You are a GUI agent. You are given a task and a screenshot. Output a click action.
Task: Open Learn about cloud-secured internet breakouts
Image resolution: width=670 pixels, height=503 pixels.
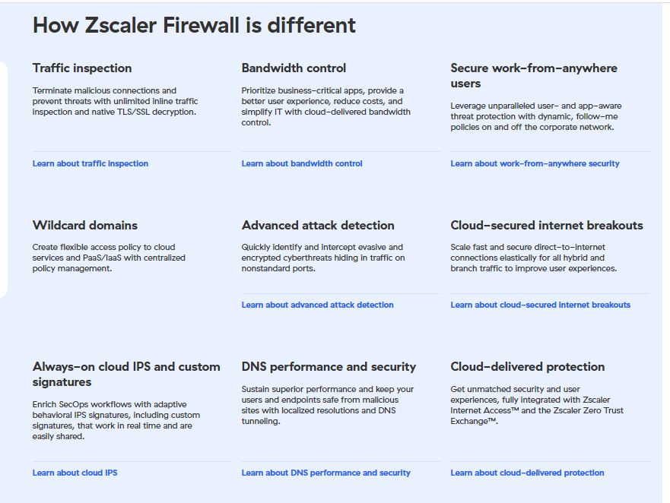540,305
